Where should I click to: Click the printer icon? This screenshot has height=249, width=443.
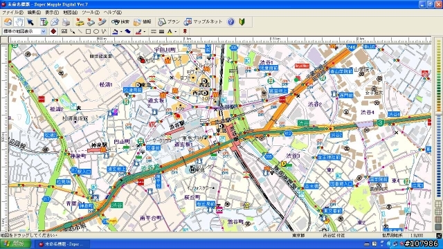[66, 21]
